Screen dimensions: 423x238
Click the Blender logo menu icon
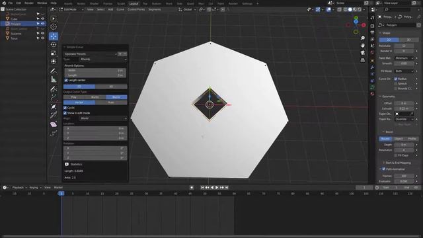click(x=4, y=3)
